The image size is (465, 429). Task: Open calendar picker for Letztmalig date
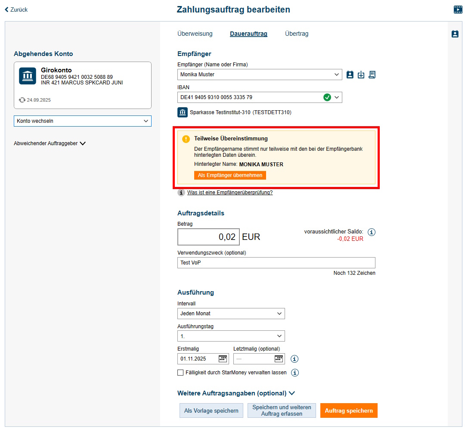click(279, 358)
